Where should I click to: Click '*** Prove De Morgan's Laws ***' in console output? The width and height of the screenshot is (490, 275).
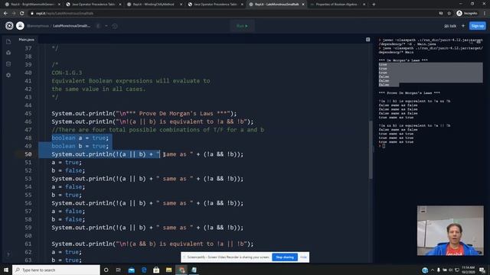pyautogui.click(x=409, y=93)
